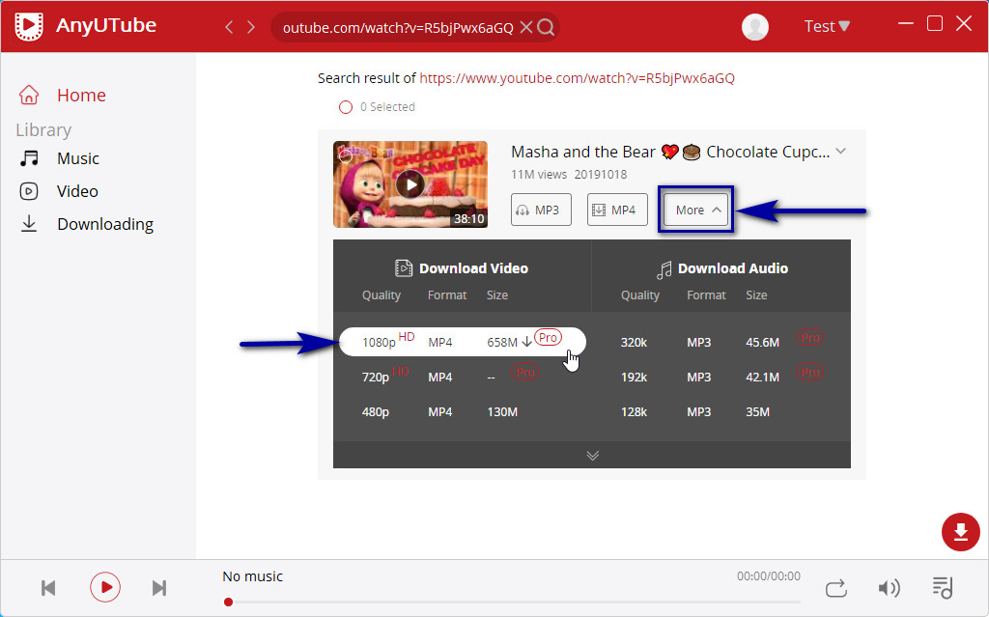Click the Pro badge on 720p row
The image size is (989, 617).
point(525,372)
